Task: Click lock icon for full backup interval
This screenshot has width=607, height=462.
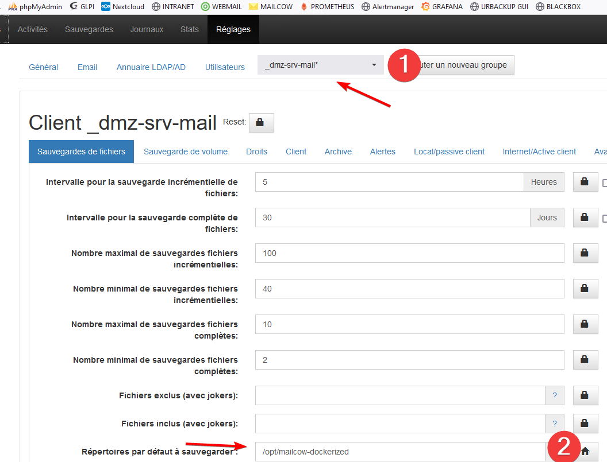Action: point(585,218)
